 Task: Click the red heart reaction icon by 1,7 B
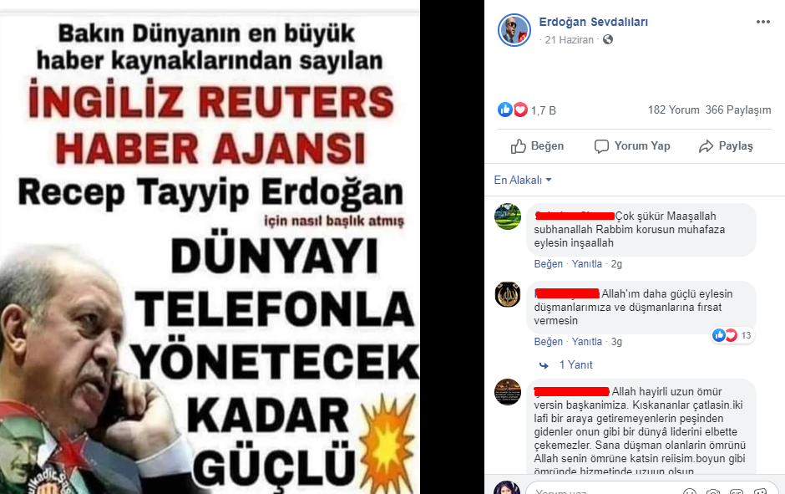click(520, 109)
